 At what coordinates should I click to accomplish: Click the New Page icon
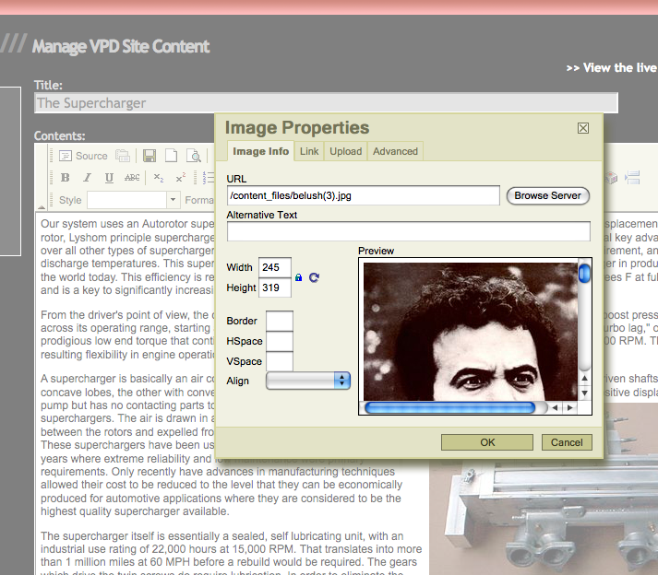tap(171, 156)
